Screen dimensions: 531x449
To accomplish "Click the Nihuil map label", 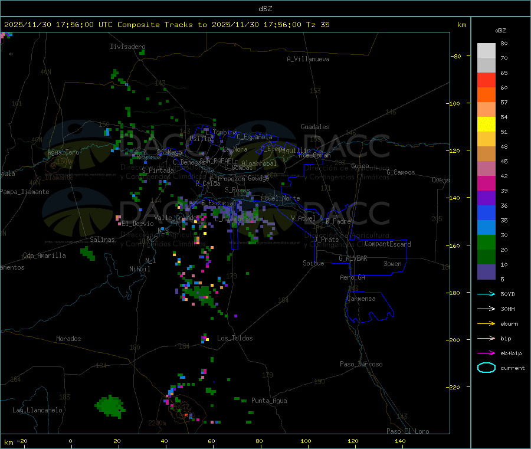I will point(139,269).
